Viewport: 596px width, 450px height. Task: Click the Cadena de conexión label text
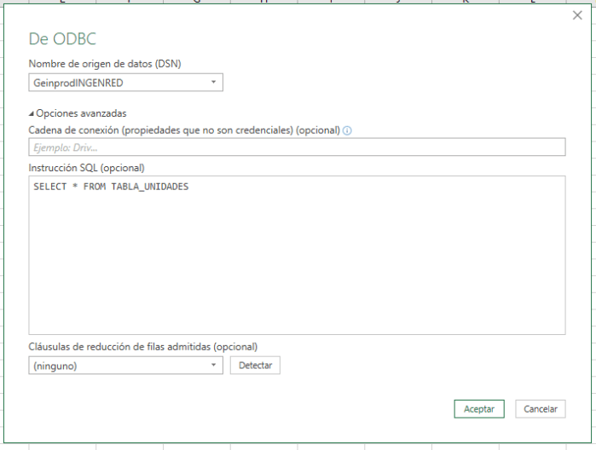[x=183, y=130]
